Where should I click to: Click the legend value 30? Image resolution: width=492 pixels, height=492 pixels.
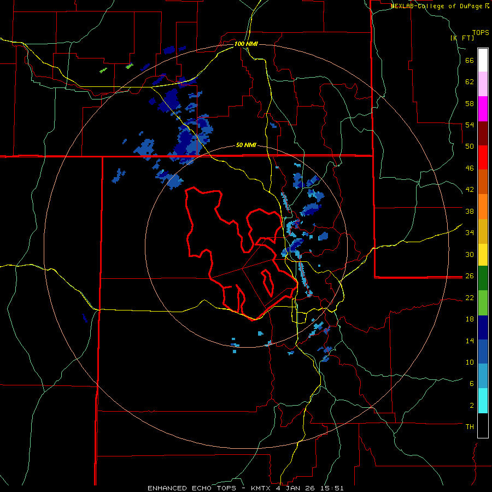(470, 254)
